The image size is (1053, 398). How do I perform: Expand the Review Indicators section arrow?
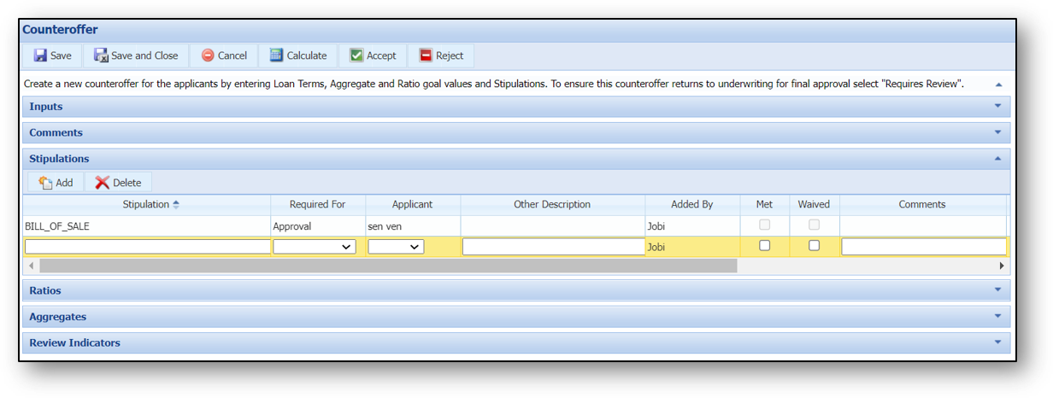click(997, 342)
